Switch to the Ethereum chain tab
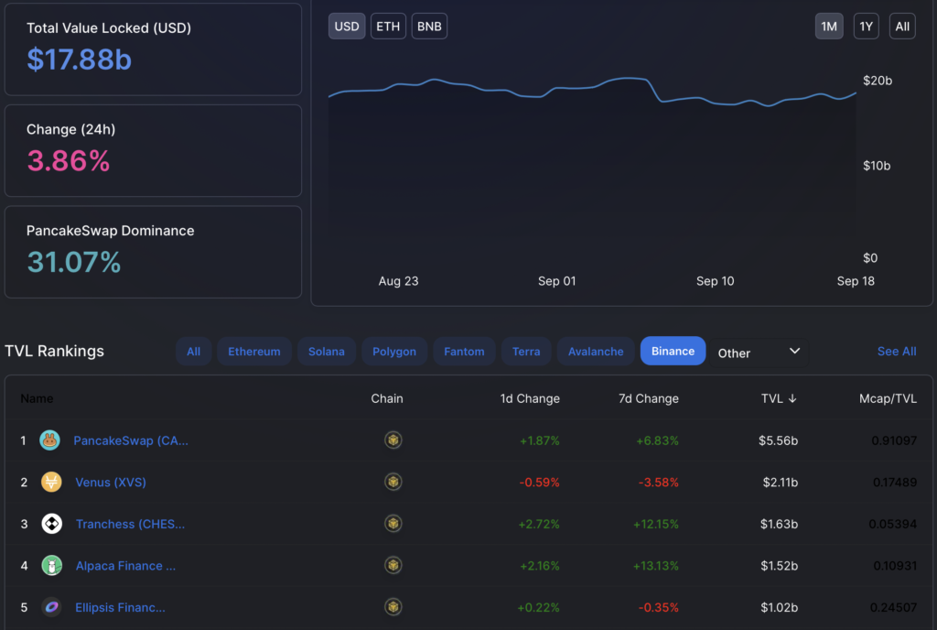Viewport: 937px width, 630px height. pos(253,351)
